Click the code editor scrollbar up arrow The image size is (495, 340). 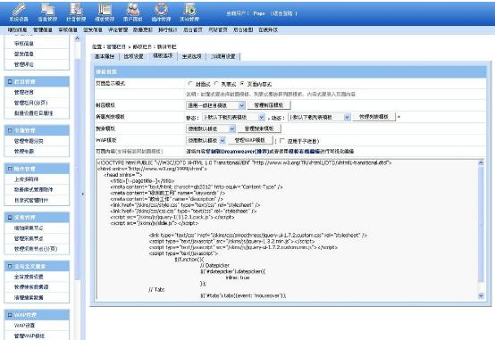tap(481, 162)
